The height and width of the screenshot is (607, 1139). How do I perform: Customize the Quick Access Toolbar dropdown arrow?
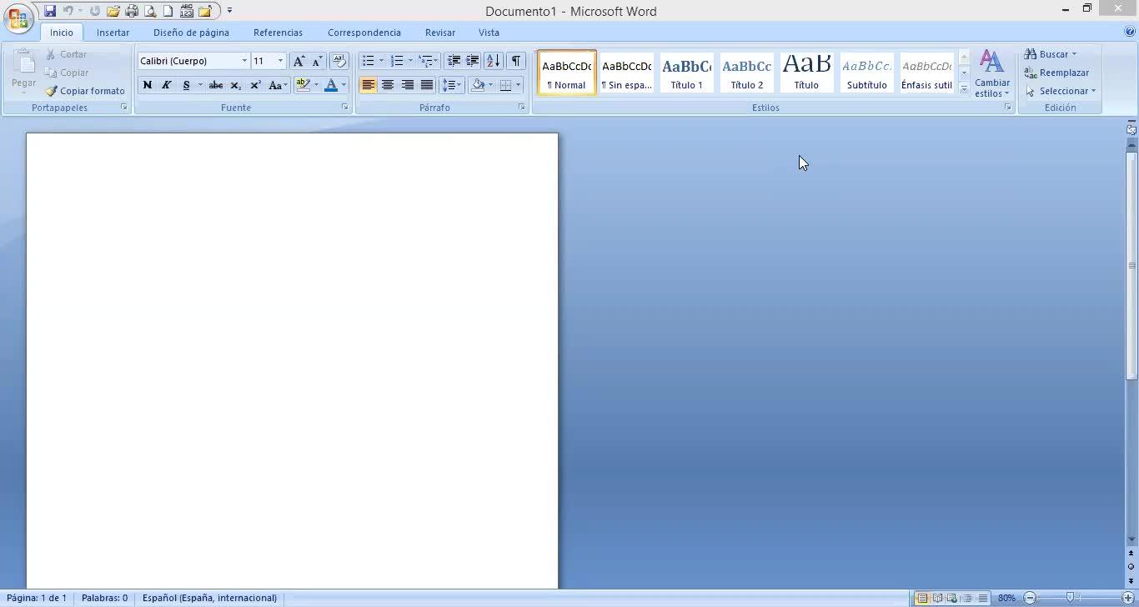pos(229,11)
